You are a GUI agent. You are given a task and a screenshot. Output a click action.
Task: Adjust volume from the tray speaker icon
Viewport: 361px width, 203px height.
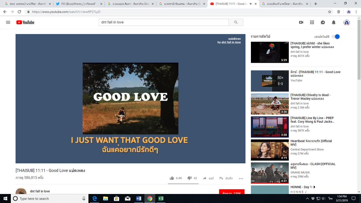pos(323,198)
